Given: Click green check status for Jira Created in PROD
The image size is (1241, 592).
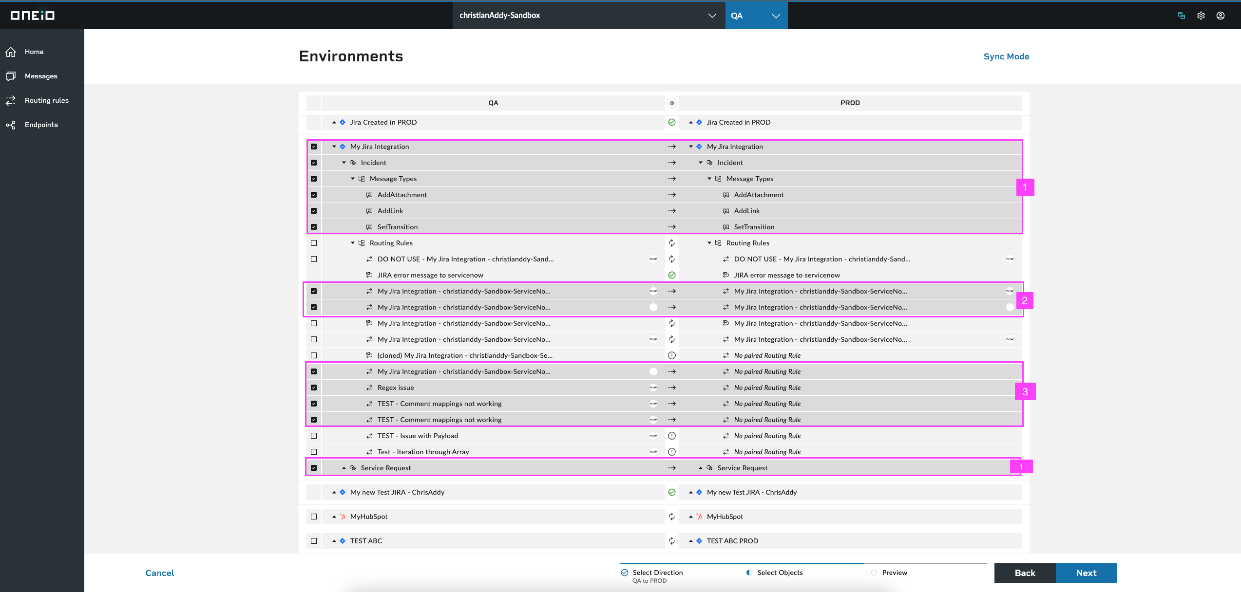Looking at the screenshot, I should pos(672,122).
